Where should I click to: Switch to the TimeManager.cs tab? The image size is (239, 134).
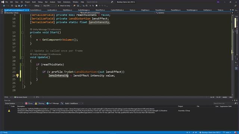[192, 10]
